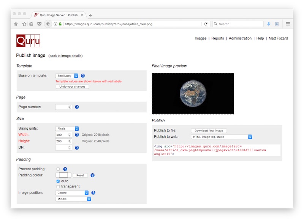Close the Quru Image Server tab
The width and height of the screenshot is (304, 221).
point(82,15)
